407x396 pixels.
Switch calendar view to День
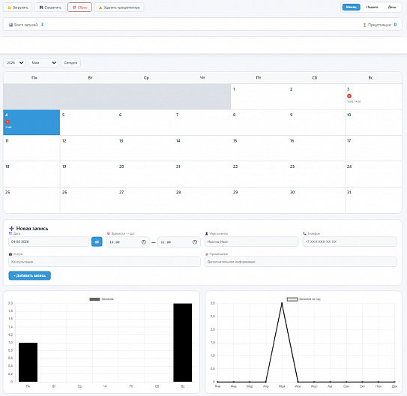coord(392,7)
